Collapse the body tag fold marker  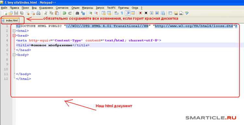tap(14, 55)
